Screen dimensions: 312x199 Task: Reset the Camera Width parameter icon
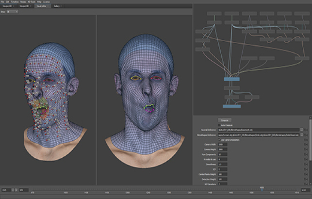click(x=306, y=145)
